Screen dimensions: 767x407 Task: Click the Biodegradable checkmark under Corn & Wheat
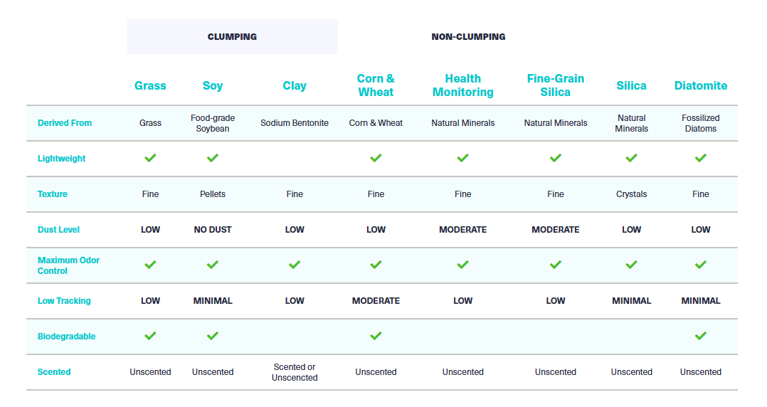[x=376, y=336]
